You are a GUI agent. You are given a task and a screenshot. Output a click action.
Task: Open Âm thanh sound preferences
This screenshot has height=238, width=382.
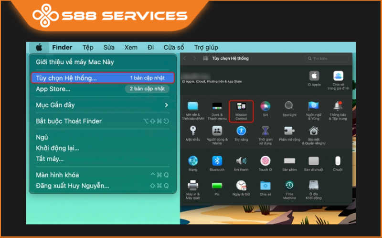coord(241,164)
